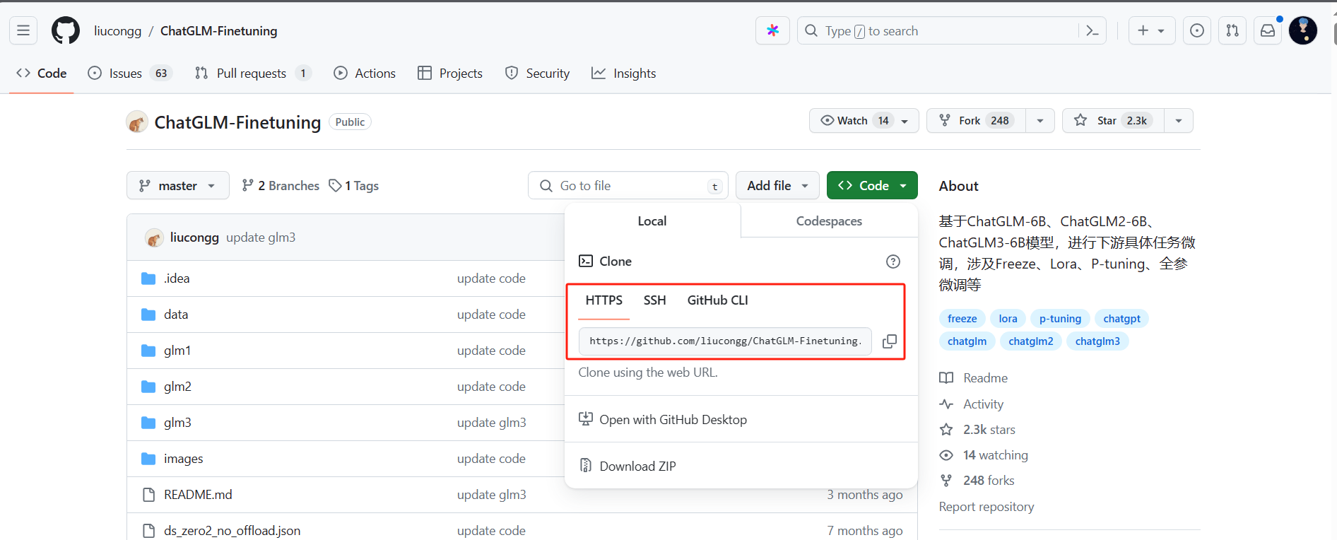Copy the HTTPS clone URL

point(890,341)
